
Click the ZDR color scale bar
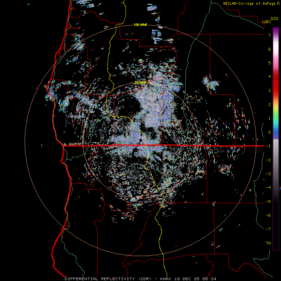click(x=276, y=139)
